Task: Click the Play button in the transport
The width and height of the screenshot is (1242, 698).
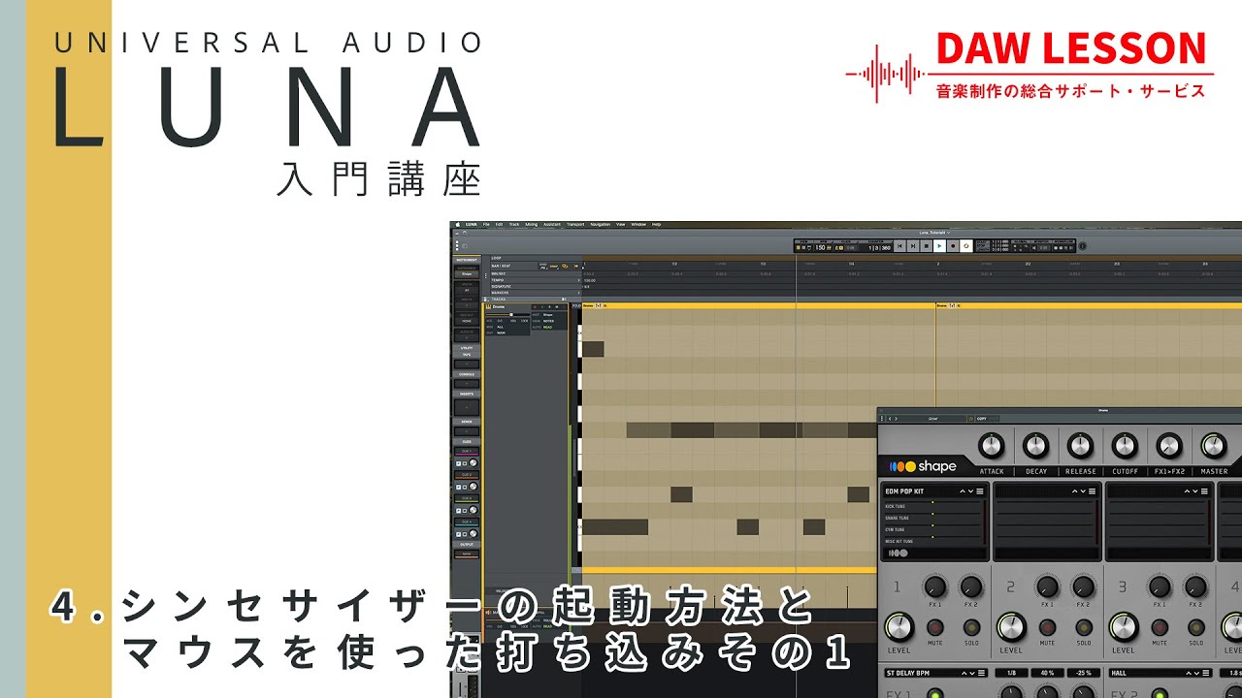Action: pos(938,246)
